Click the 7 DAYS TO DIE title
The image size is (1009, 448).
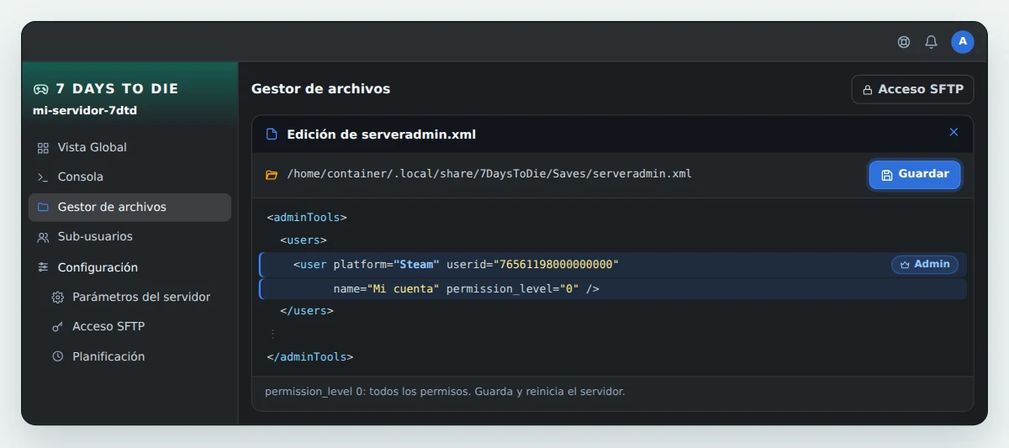coord(117,89)
